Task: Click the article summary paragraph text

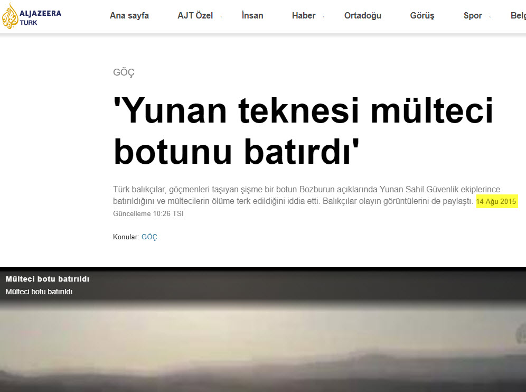Action: click(x=307, y=195)
